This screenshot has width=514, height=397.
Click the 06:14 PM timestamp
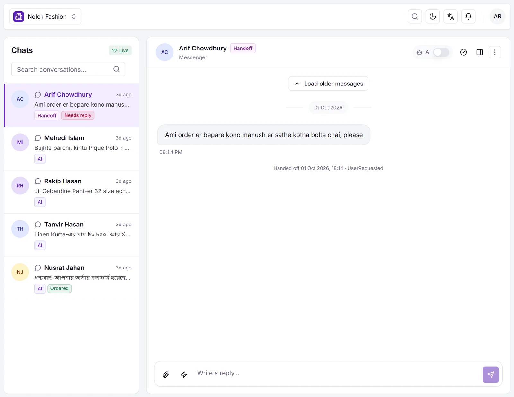point(171,152)
